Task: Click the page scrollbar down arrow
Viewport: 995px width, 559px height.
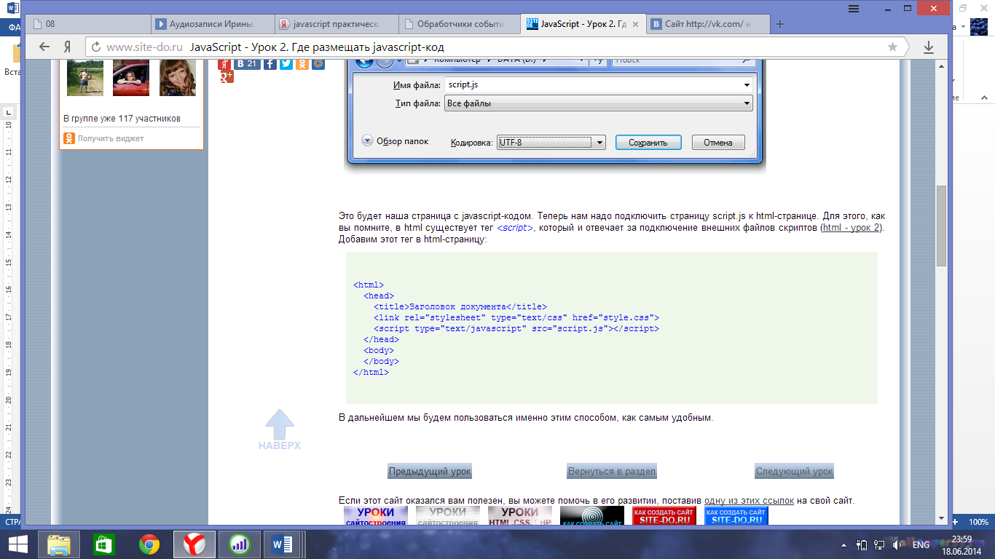Action: click(x=941, y=518)
